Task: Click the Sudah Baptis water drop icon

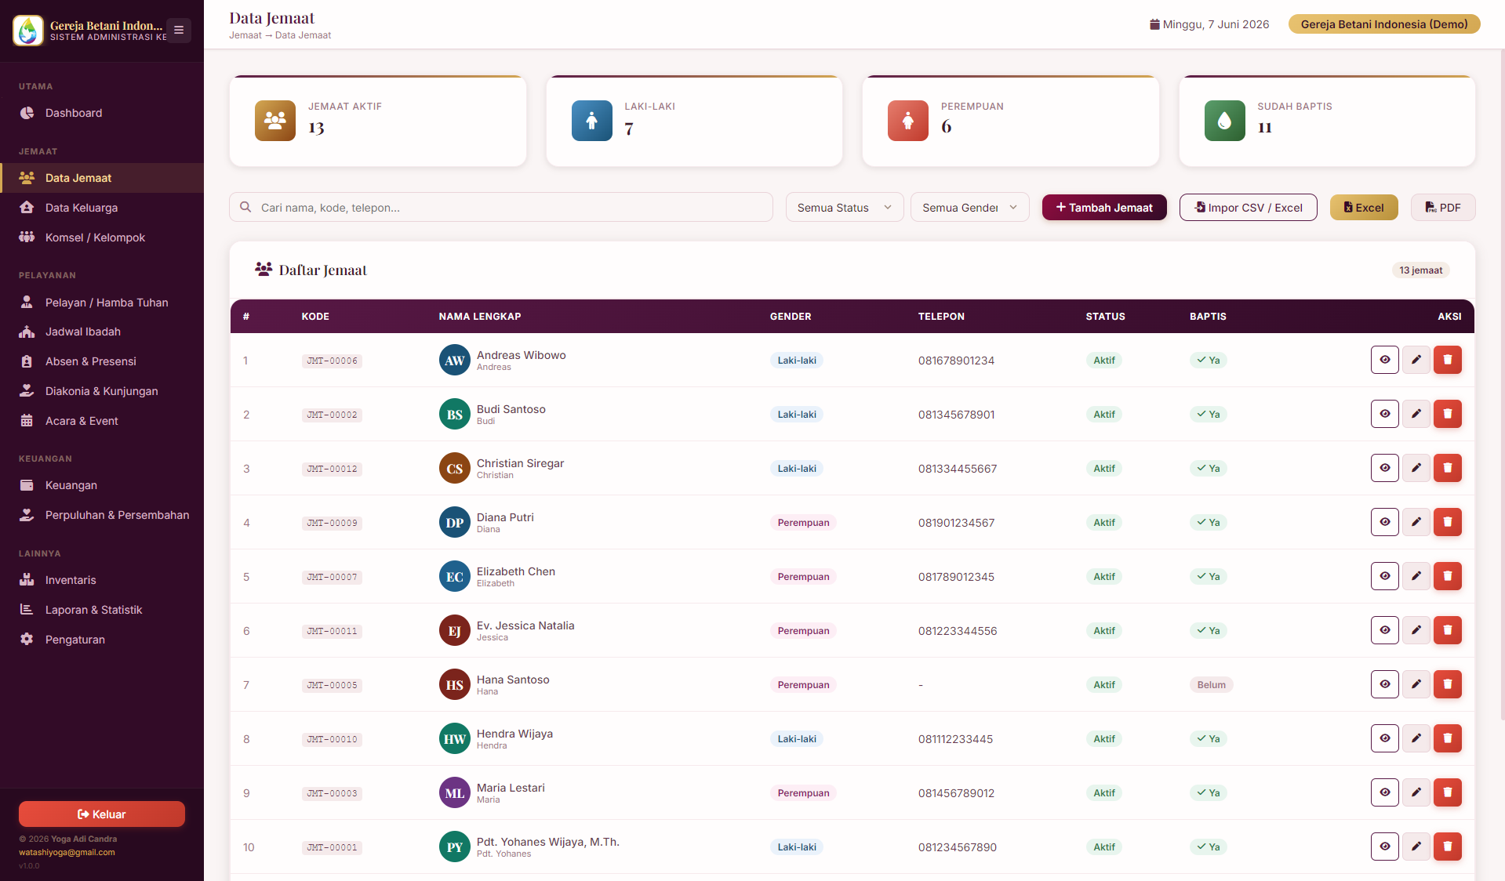Action: 1224,121
